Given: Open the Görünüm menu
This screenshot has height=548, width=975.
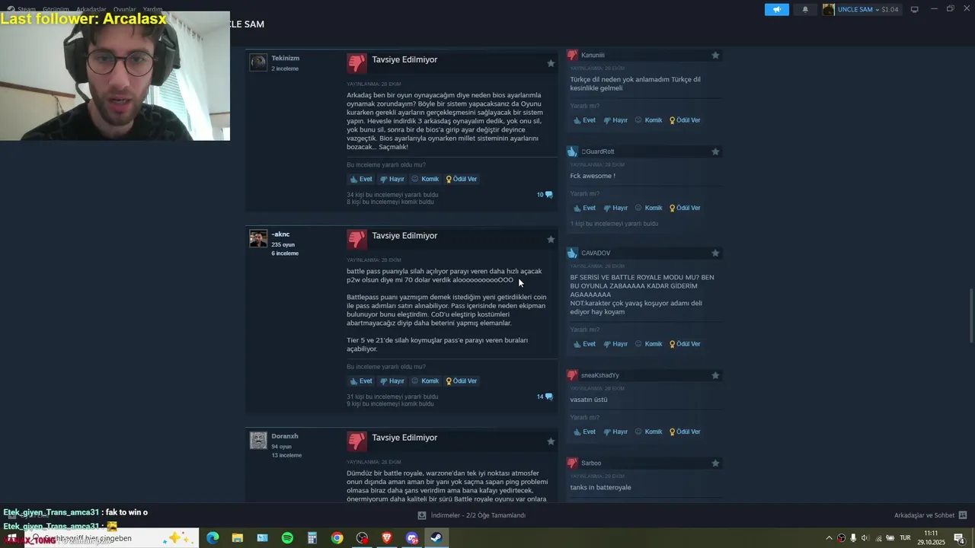Looking at the screenshot, I should pos(56,9).
